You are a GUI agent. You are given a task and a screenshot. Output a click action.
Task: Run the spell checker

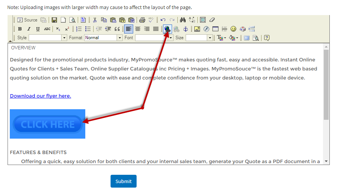[x=151, y=20]
